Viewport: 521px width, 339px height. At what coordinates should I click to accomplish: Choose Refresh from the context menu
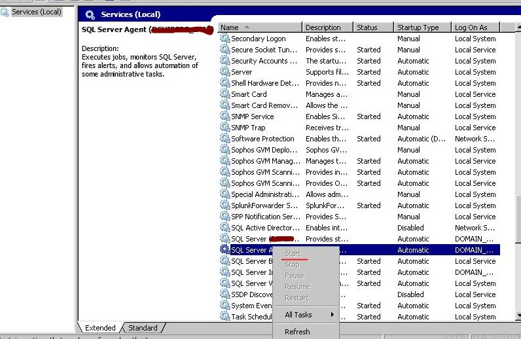(297, 332)
